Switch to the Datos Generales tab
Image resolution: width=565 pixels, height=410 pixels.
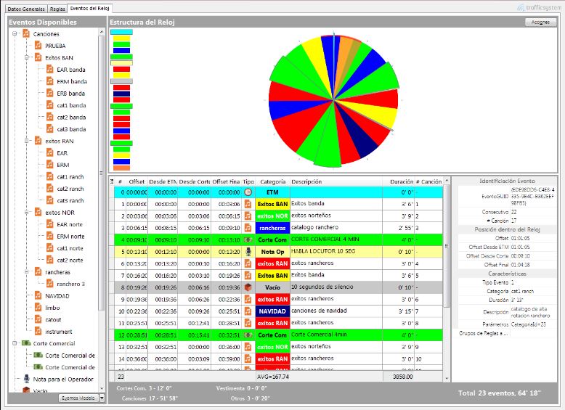click(25, 7)
